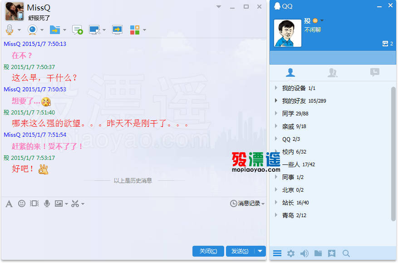Send a window shake with the shake icon
398x263 pixels.
34,203
